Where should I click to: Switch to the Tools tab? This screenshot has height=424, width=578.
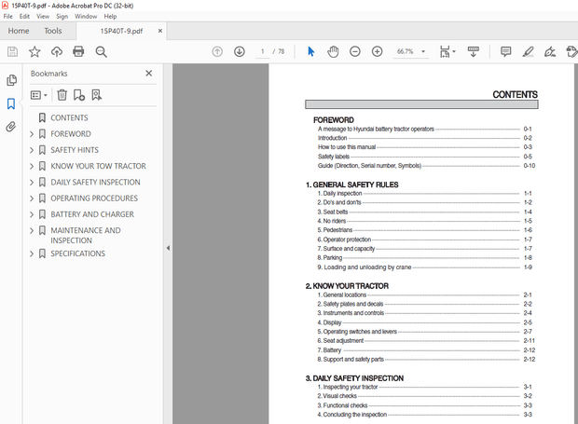point(53,31)
